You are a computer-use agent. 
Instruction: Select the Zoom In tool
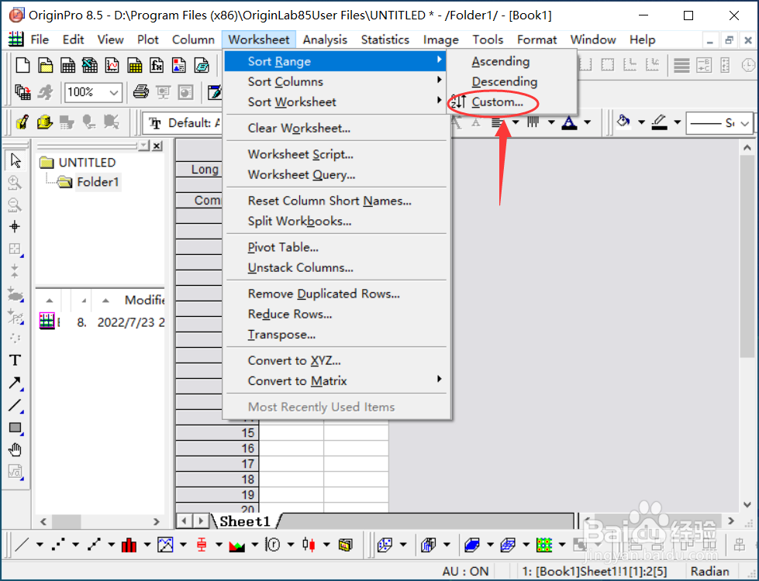(15, 182)
